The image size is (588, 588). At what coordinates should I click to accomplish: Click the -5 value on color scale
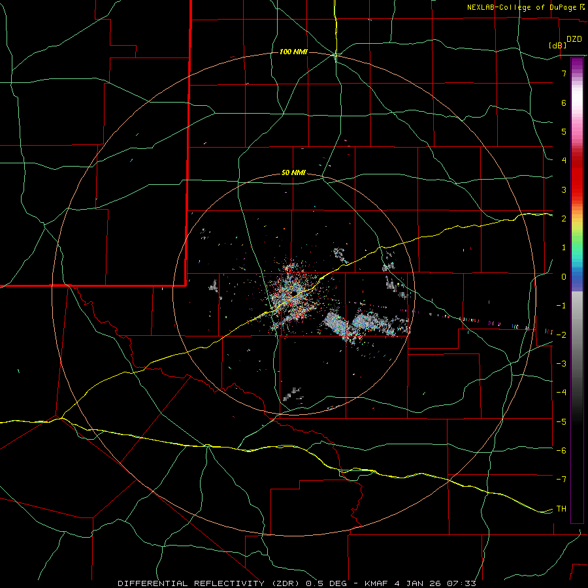tap(561, 421)
